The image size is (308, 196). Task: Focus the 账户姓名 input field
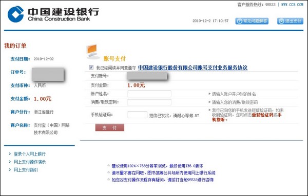click(149, 94)
